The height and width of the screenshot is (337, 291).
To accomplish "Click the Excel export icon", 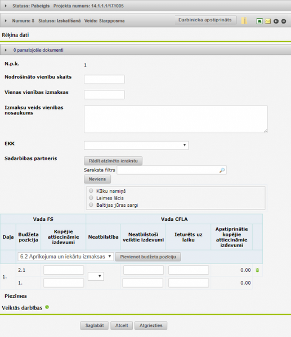I will tap(259, 21).
